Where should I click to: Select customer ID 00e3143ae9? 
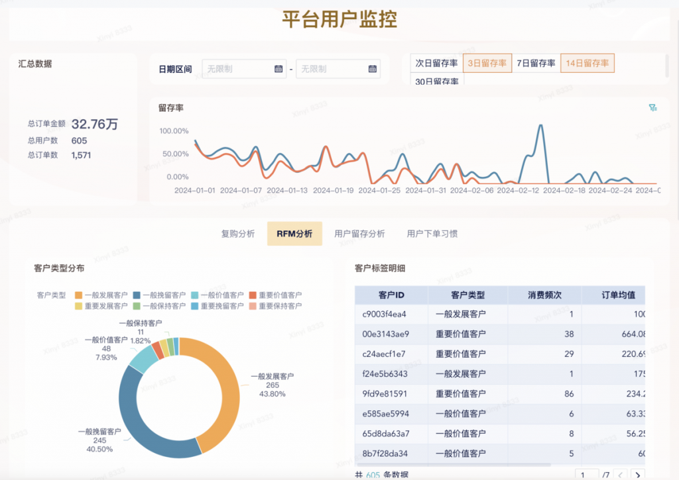point(385,334)
